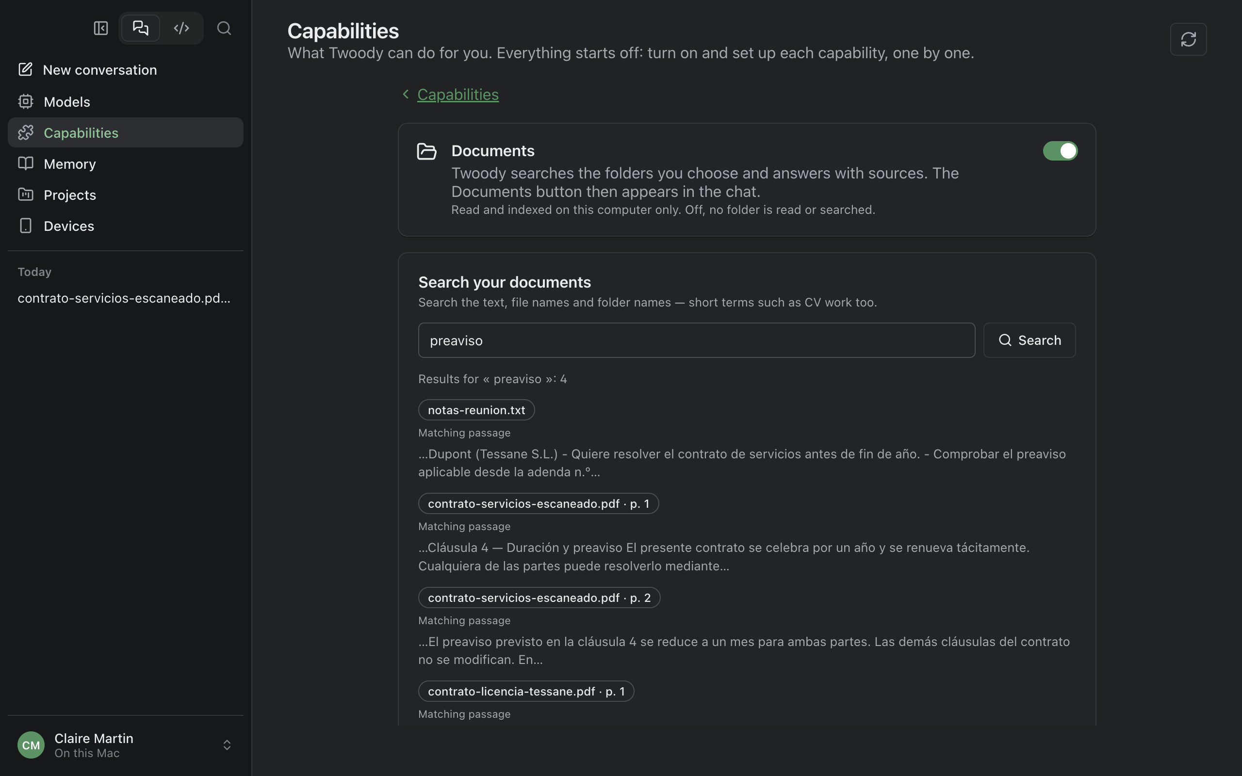This screenshot has height=776, width=1242.
Task: Switch to the chat mode icon
Action: point(141,28)
